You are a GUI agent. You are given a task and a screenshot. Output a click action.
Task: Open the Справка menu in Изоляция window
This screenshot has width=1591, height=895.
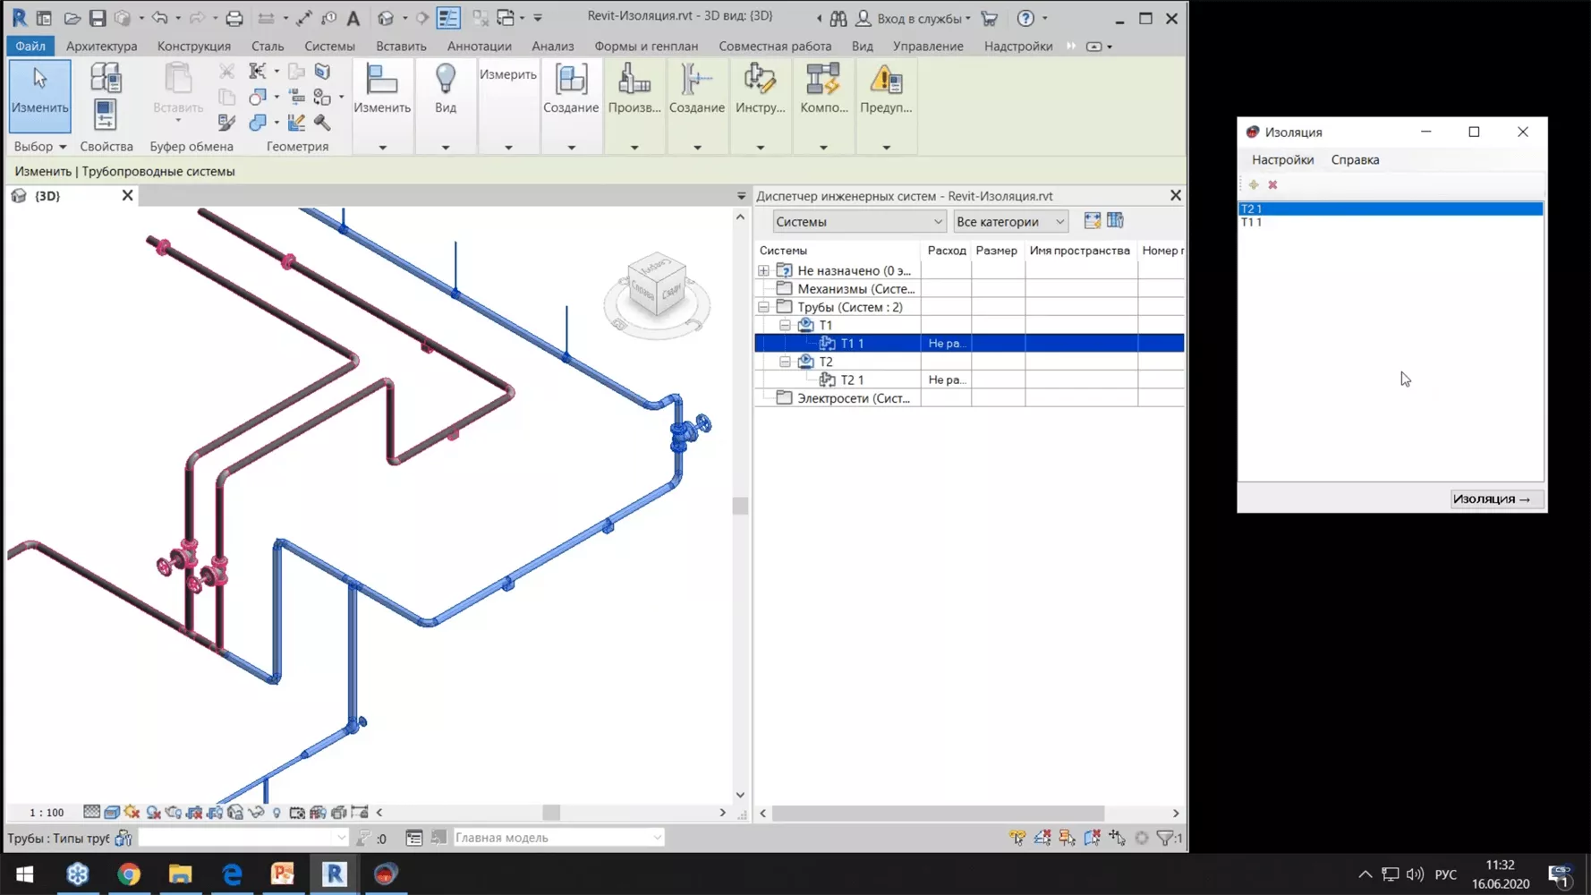(1354, 159)
